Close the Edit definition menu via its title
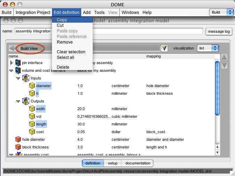Image resolution: width=235 pixels, height=176 pixels. tap(67, 13)
